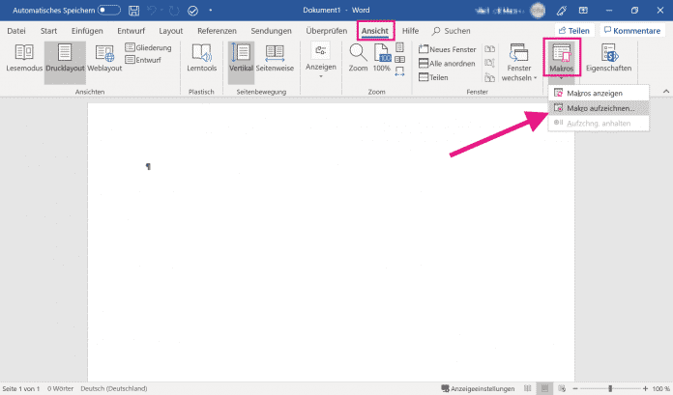673x395 pixels.
Task: Switch to the Einfügen ribbon tab
Action: (x=87, y=31)
